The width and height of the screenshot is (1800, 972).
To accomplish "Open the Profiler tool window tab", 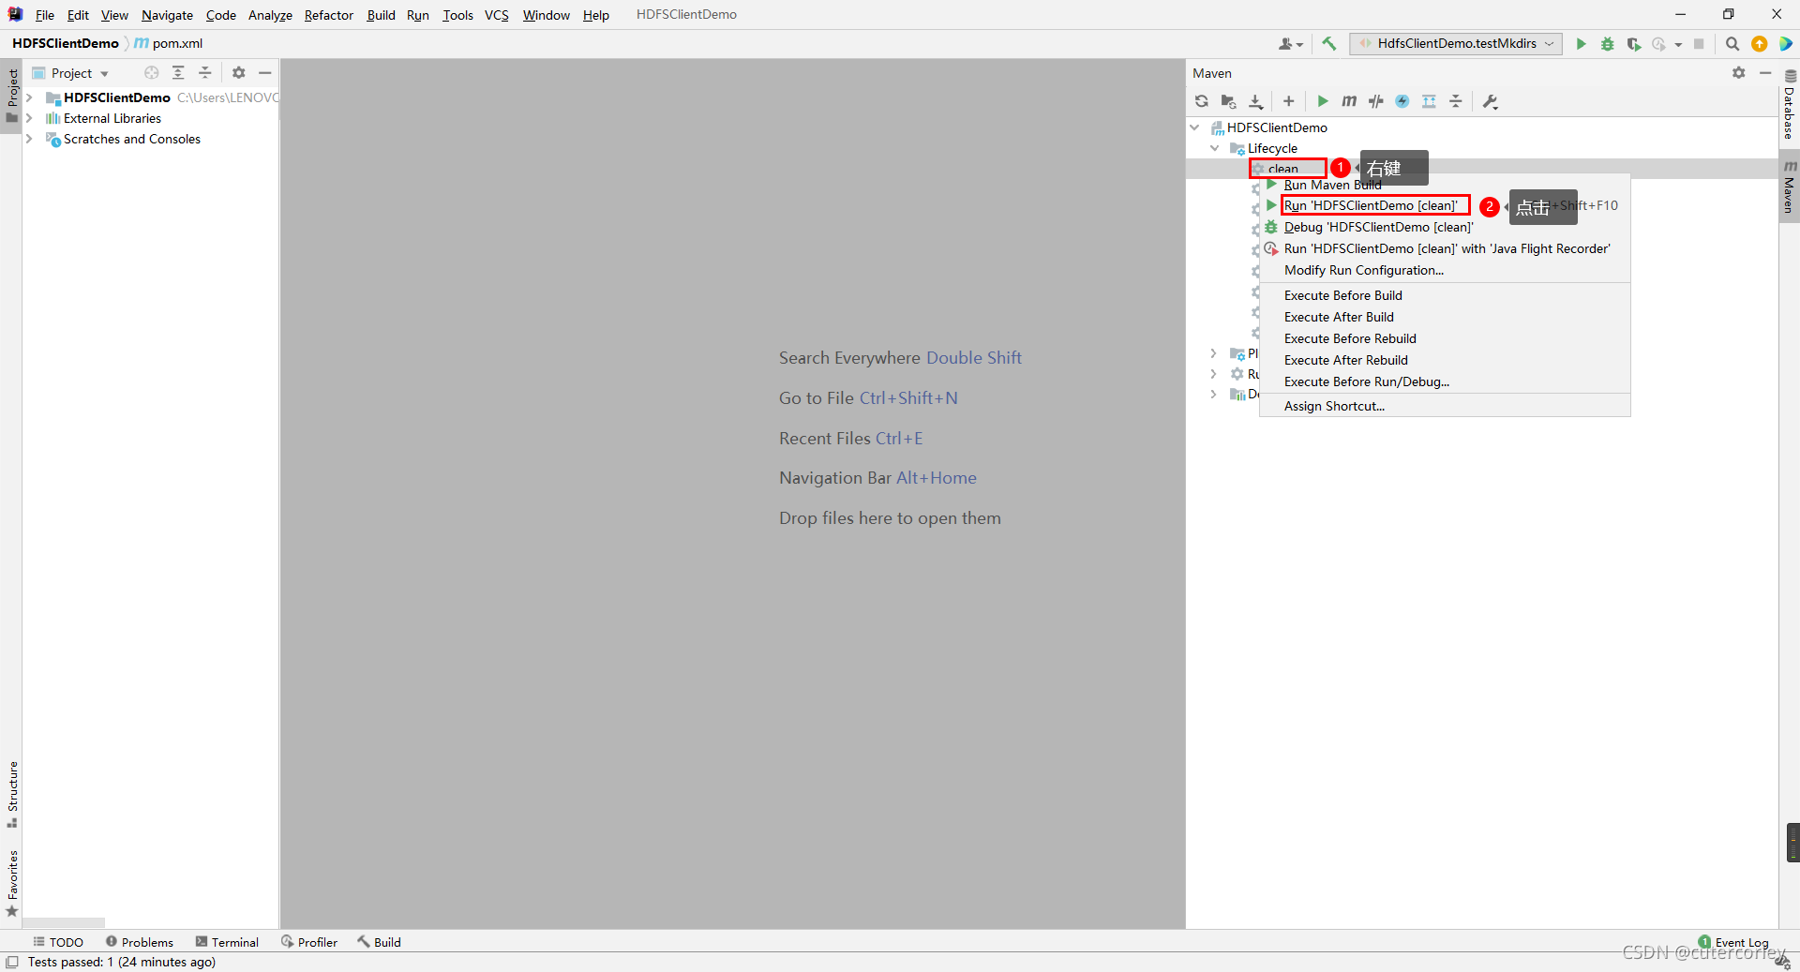I will click(x=309, y=942).
